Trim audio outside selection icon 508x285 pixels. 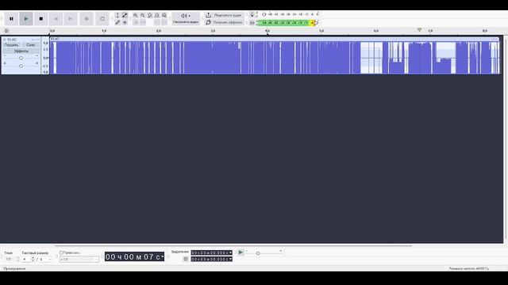136,22
